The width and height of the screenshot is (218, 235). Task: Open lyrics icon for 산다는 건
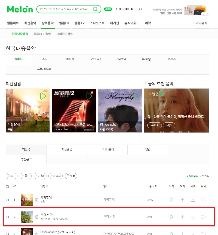tap(37, 217)
